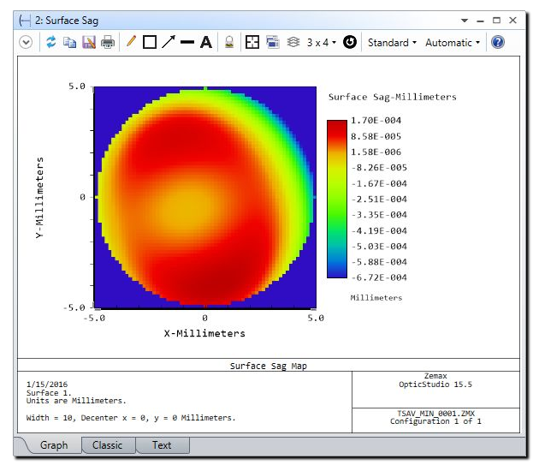
Task: Click the -2.51E-004 legend value
Action: 379,199
